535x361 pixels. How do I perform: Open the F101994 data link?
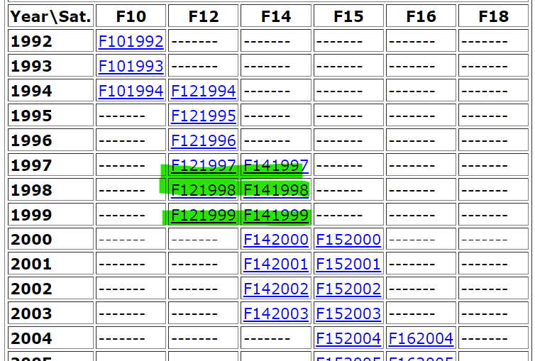[x=131, y=91]
